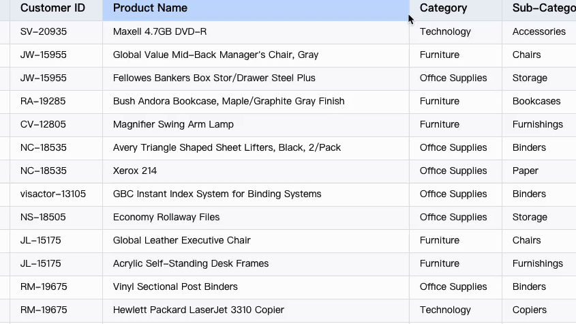Click the Maxell 4.7GB DVD-R cell
Image resolution: width=576 pixels, height=324 pixels.
click(x=160, y=32)
